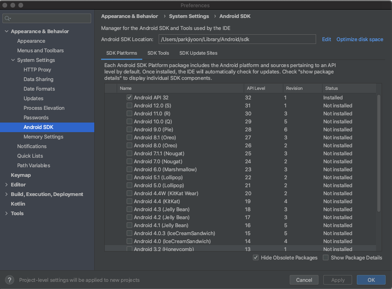Image resolution: width=392 pixels, height=289 pixels.
Task: Switch to the SDK Platforms tab
Action: pos(121,53)
